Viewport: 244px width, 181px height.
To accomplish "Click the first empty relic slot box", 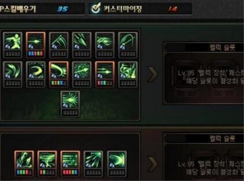I will click(x=187, y=77).
